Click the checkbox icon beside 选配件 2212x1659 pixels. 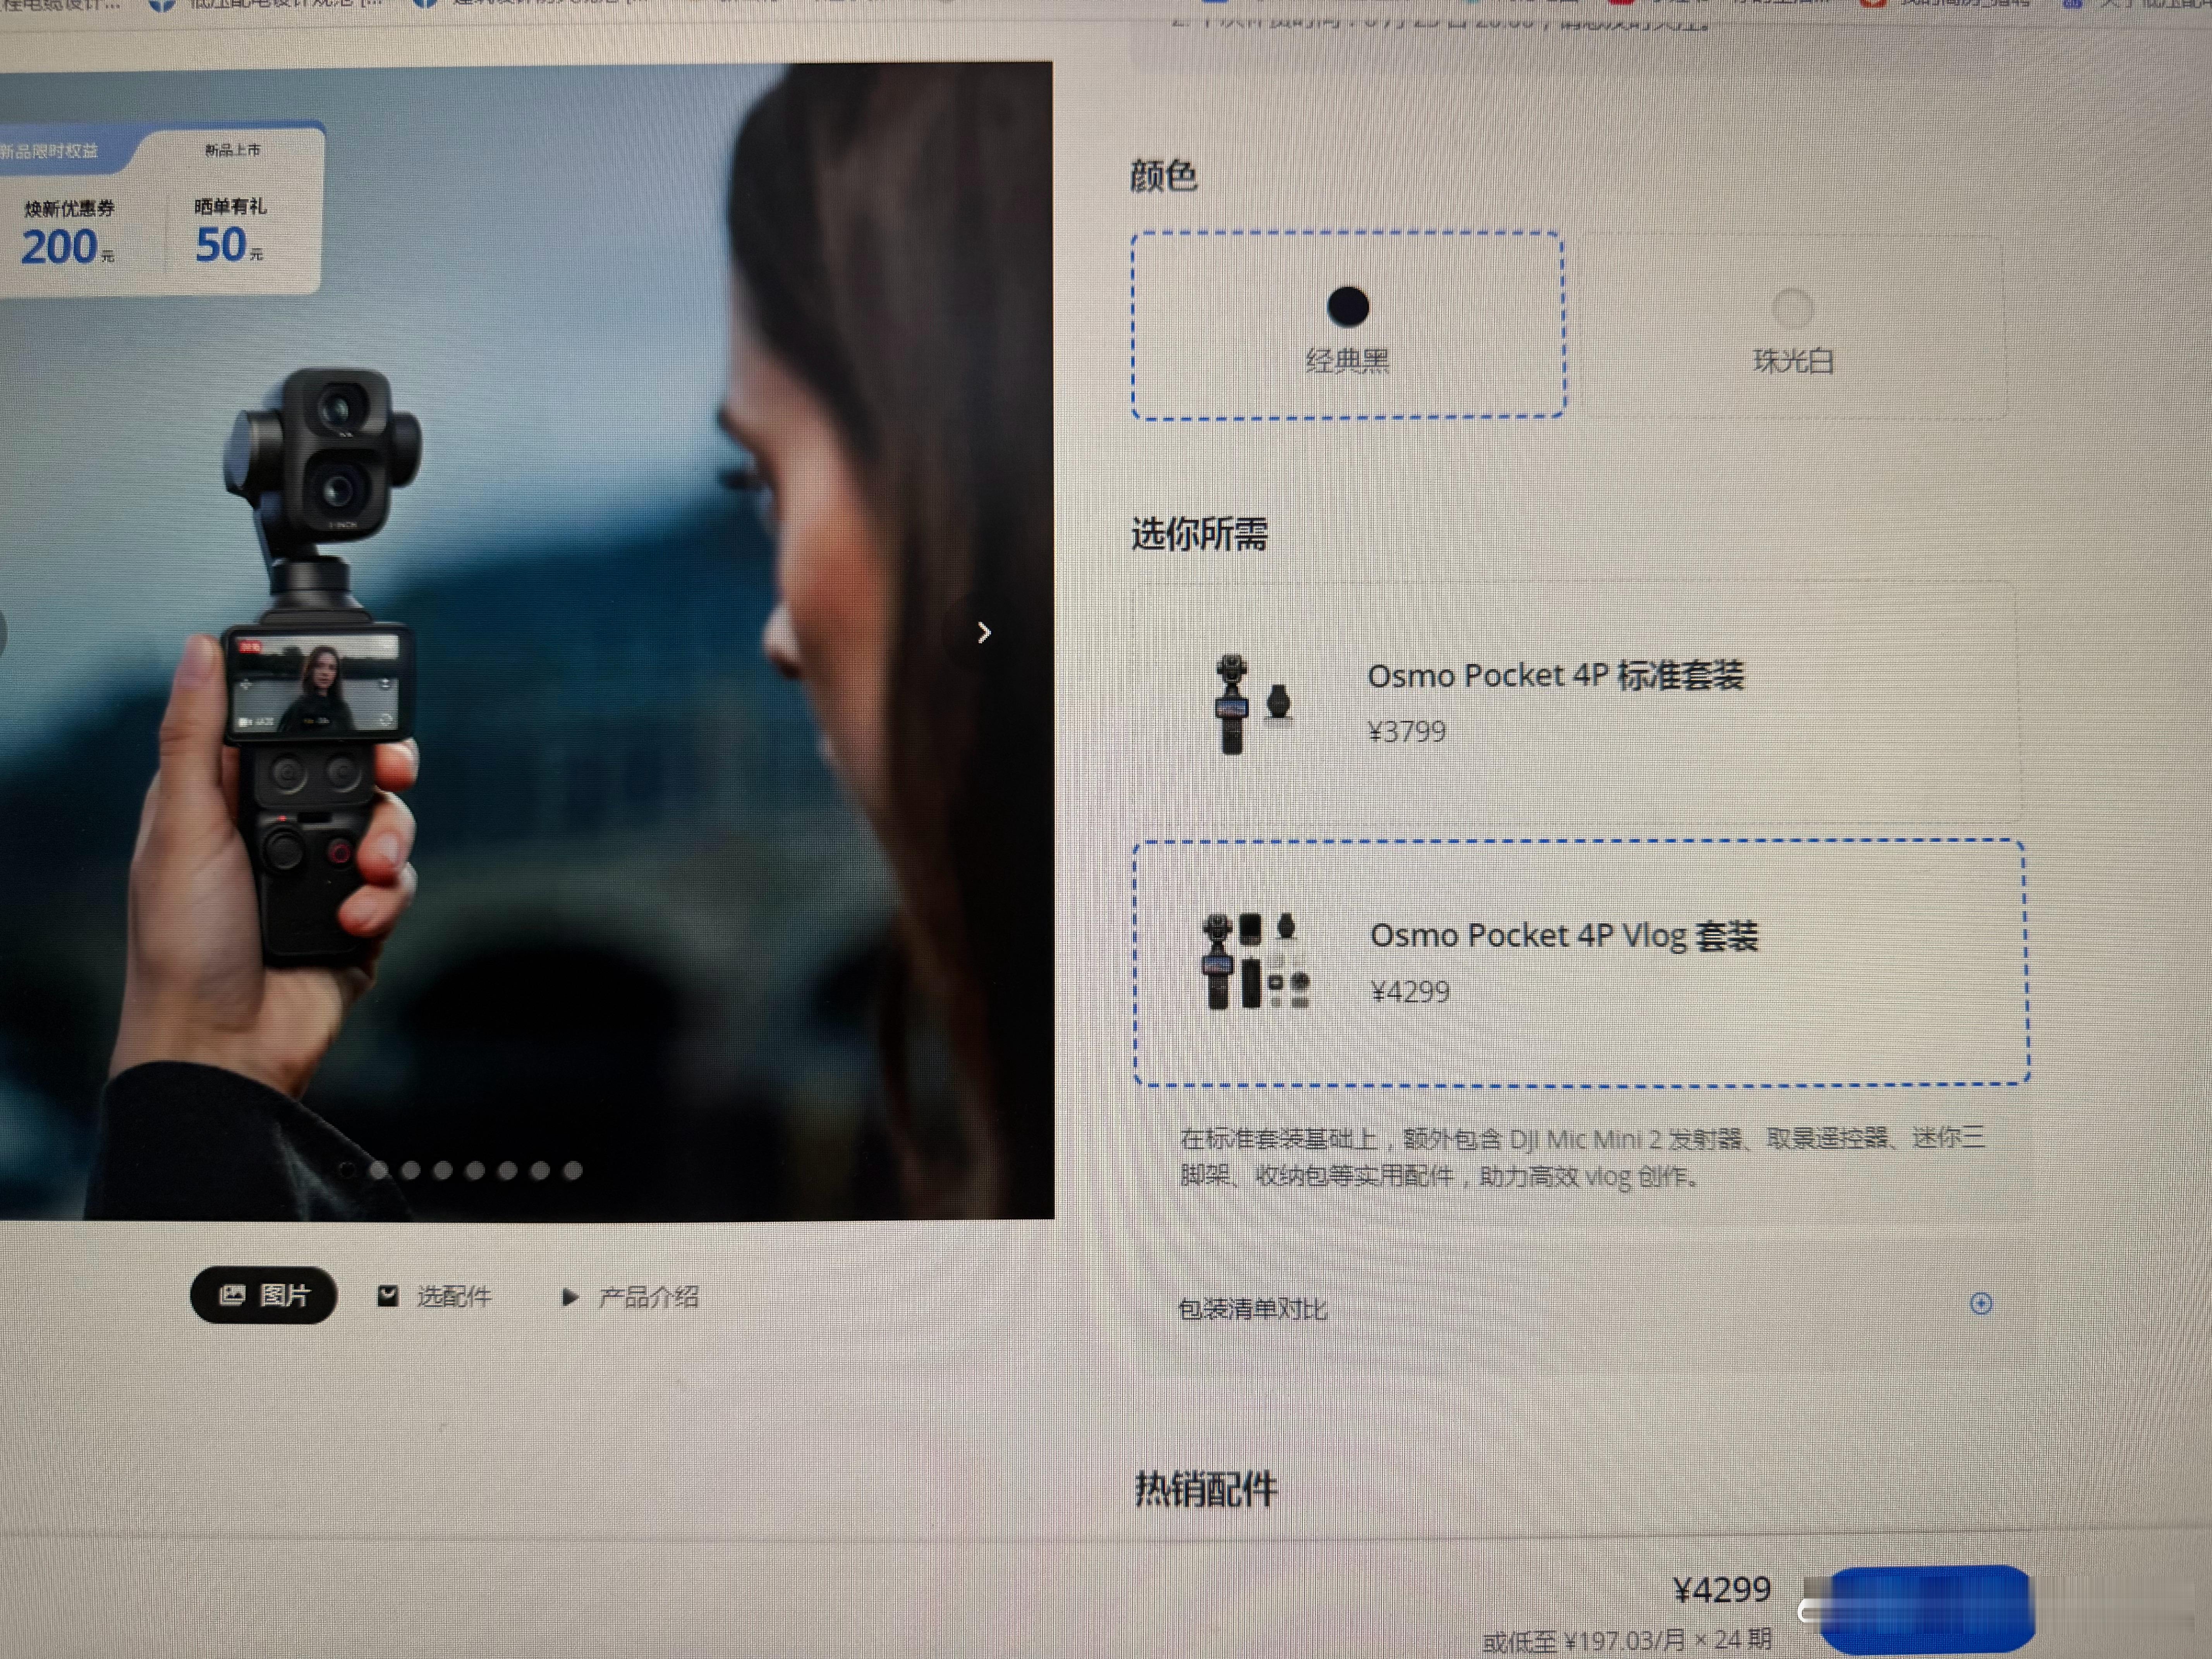[388, 1296]
